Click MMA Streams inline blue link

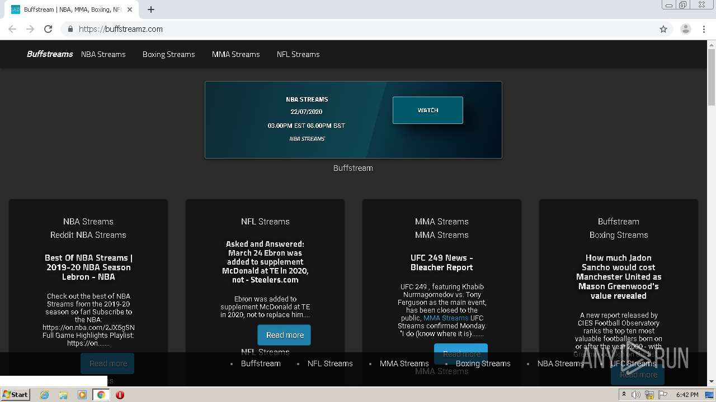click(x=446, y=318)
